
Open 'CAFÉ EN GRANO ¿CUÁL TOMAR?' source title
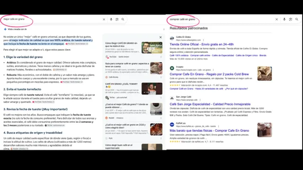coord(121,85)
